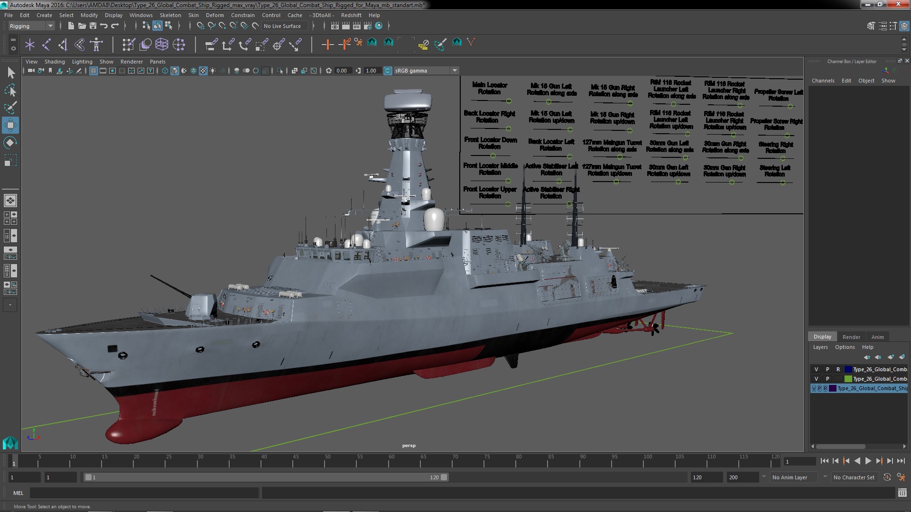
Task: Click the Create Locator shelf icon
Action: [30, 45]
